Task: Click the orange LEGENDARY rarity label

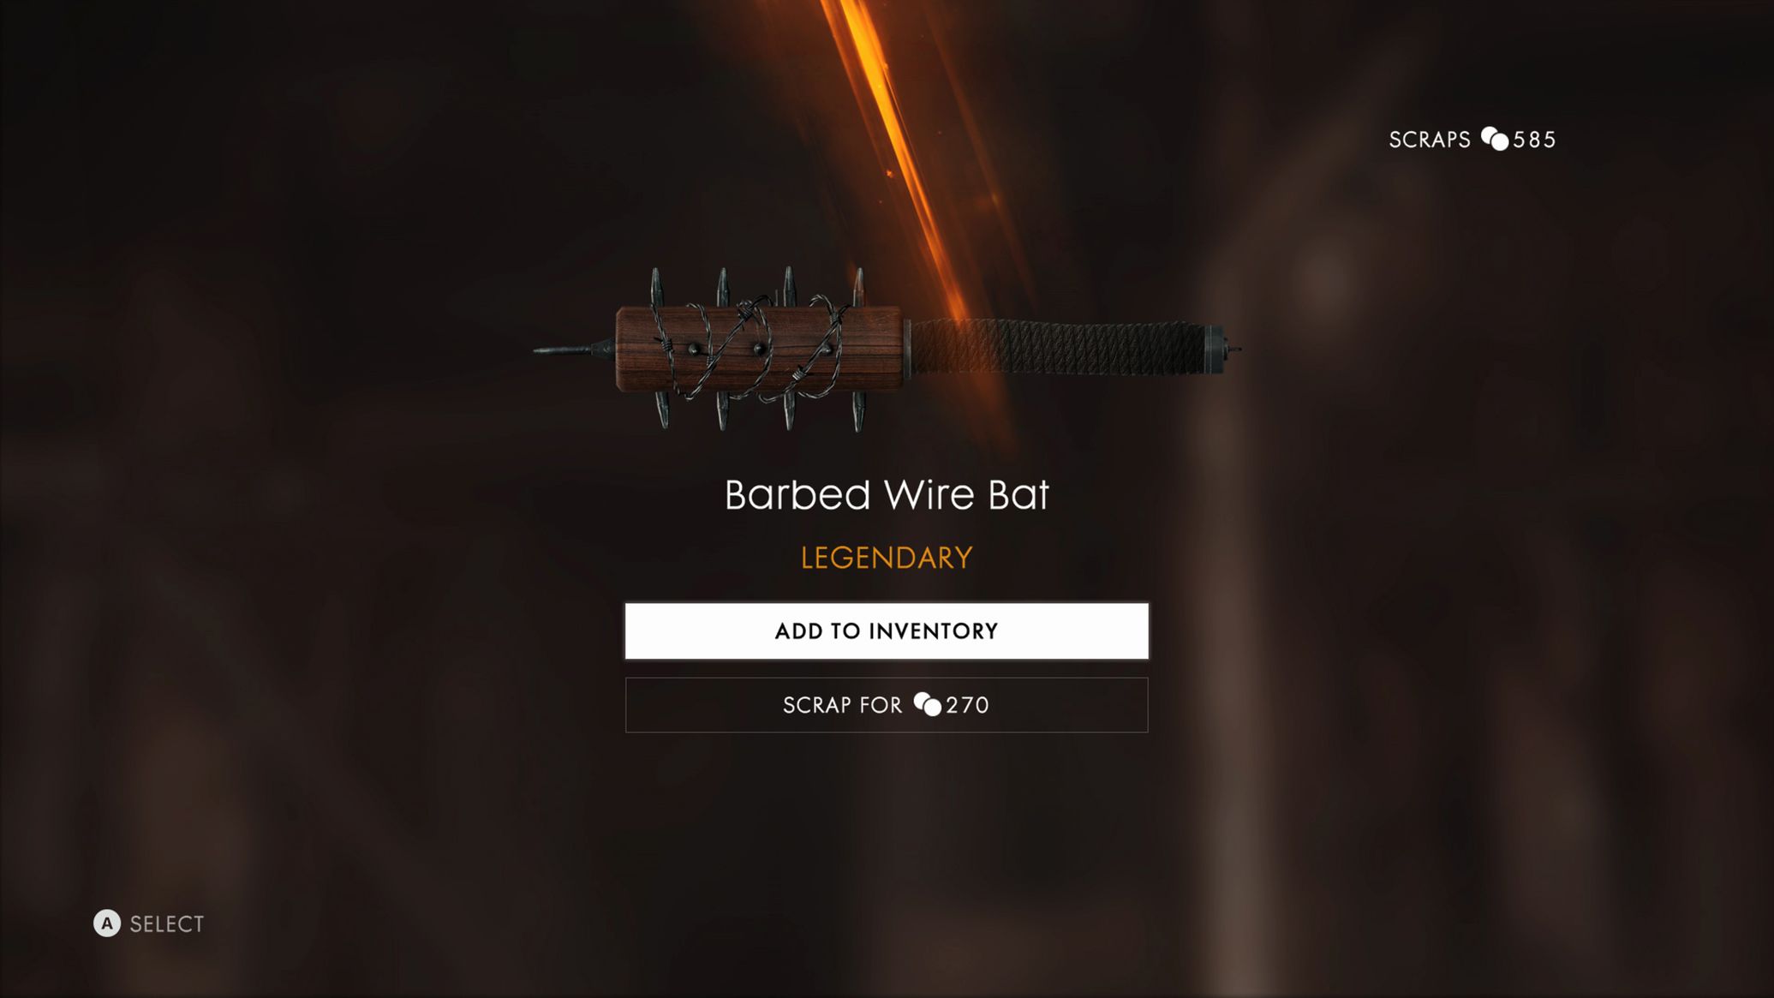Action: (887, 558)
